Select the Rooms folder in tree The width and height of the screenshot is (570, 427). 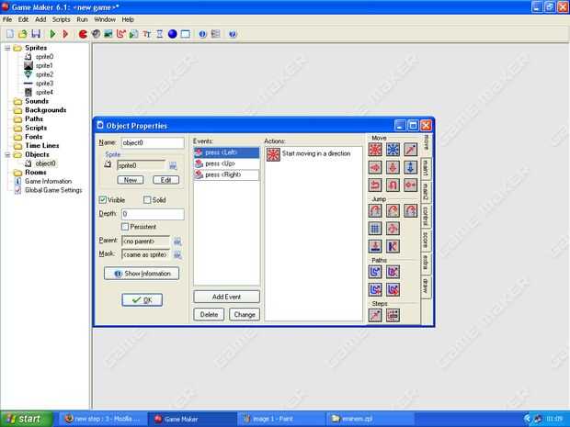(x=36, y=172)
